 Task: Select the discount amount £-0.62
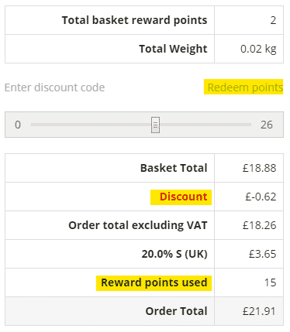261,197
